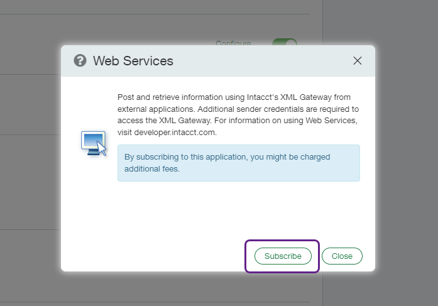The height and width of the screenshot is (306, 438).
Task: Open the Configure link behind the dialog
Action: click(x=233, y=43)
